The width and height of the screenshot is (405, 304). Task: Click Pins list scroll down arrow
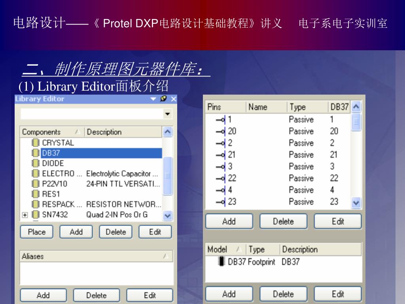pos(356,203)
